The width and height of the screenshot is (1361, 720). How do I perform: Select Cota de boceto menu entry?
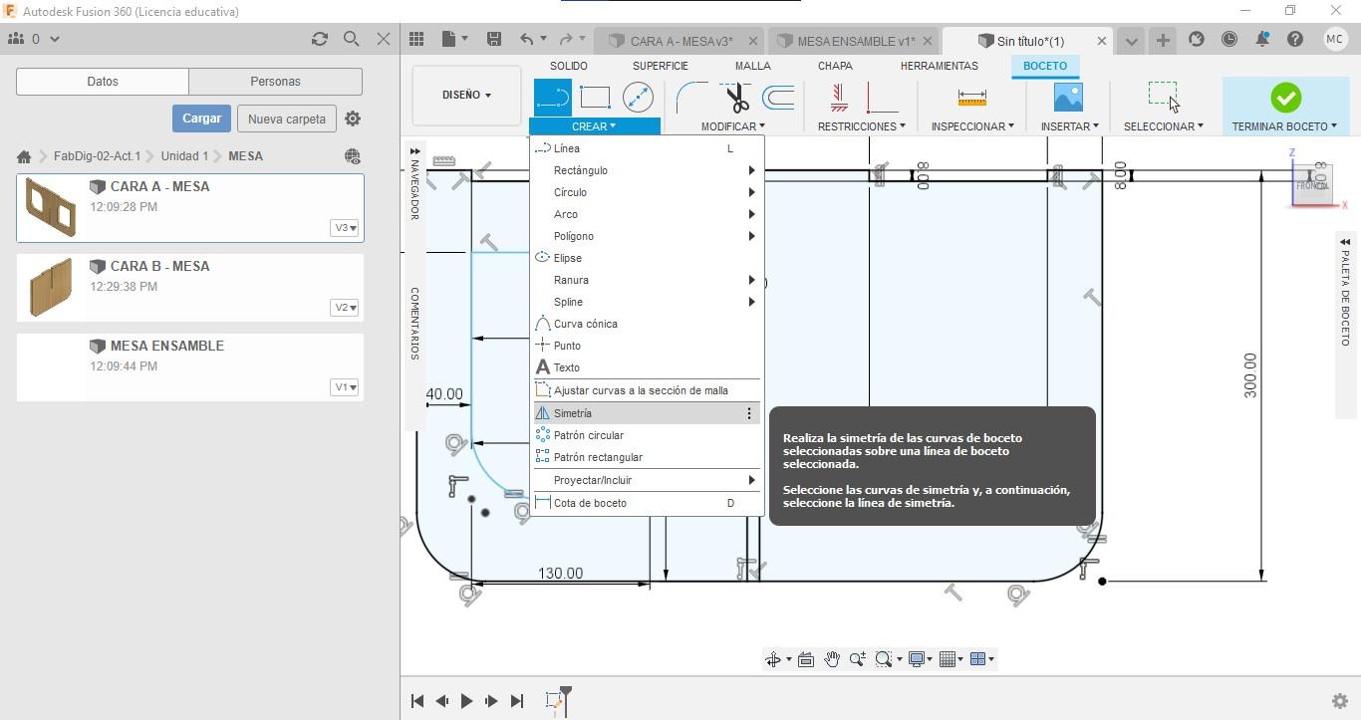point(647,503)
